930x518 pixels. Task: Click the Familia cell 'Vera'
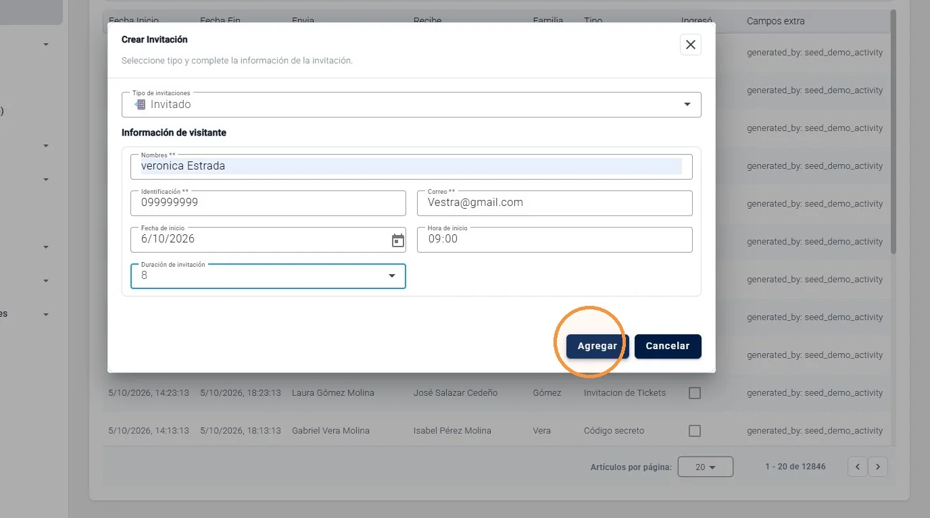[x=541, y=431]
